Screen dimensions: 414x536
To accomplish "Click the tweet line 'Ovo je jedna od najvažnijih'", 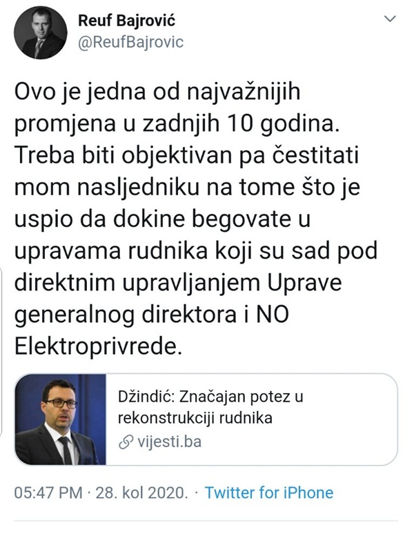I will click(x=157, y=92).
